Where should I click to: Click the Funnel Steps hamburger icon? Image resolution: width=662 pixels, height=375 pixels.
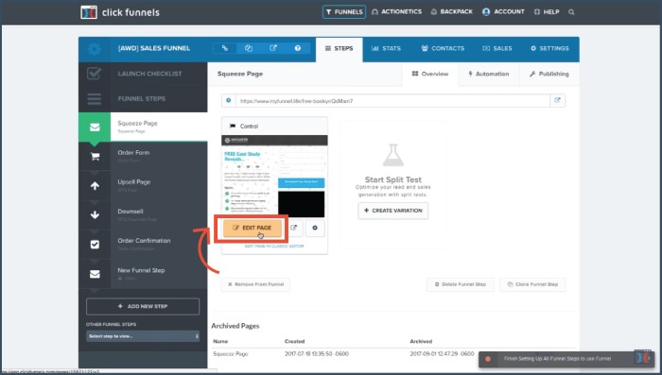[95, 98]
